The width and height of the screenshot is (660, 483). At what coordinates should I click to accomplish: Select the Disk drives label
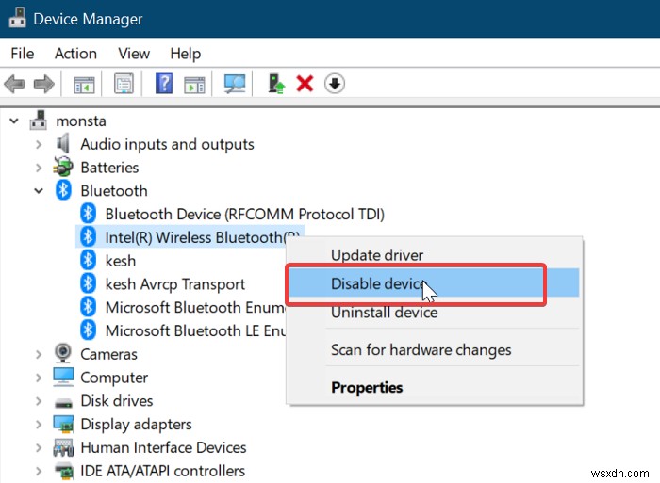coord(117,400)
